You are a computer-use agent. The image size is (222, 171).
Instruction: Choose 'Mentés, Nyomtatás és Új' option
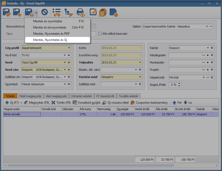click(x=57, y=40)
